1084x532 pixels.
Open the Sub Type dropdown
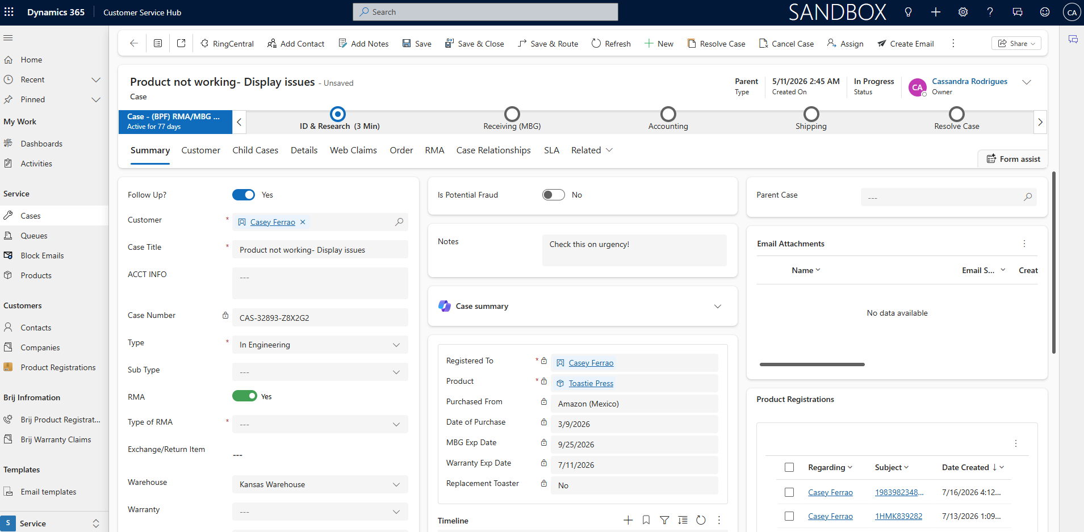tap(320, 372)
